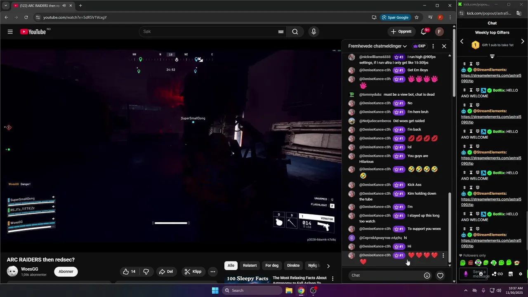Screen dimensions: 528x297
Task: Show hidden system tray icons
Action: click(466, 290)
